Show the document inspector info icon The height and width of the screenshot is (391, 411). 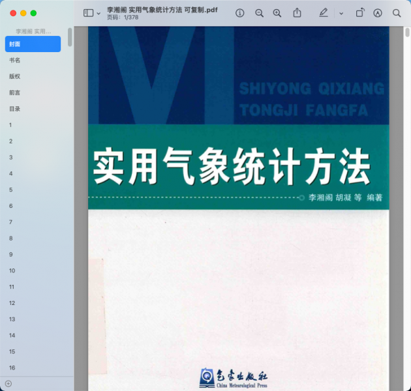point(239,13)
